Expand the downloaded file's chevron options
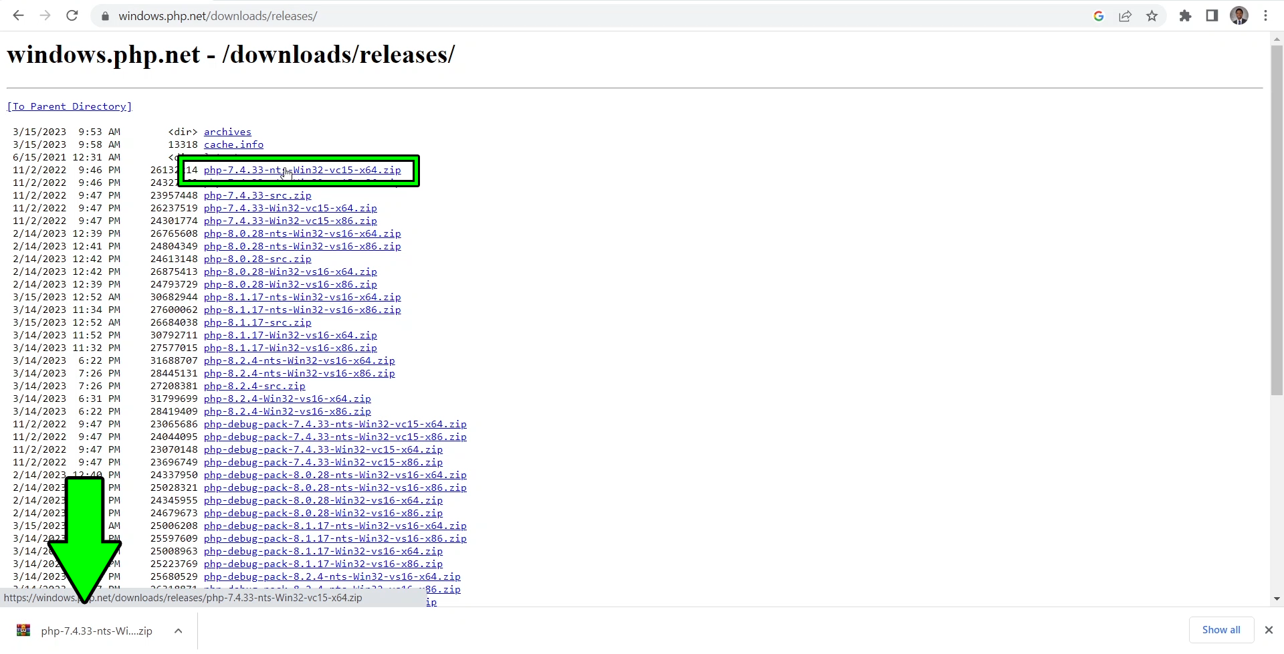Viewport: 1284px width, 654px height. pos(178,630)
